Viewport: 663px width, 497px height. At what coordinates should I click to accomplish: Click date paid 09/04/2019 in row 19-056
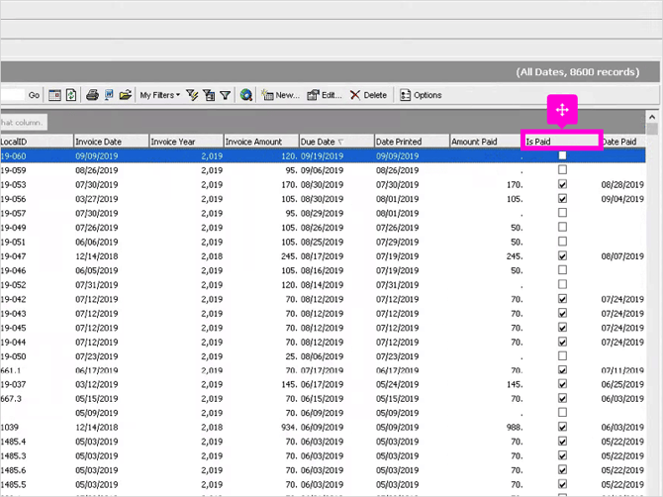[x=622, y=199]
